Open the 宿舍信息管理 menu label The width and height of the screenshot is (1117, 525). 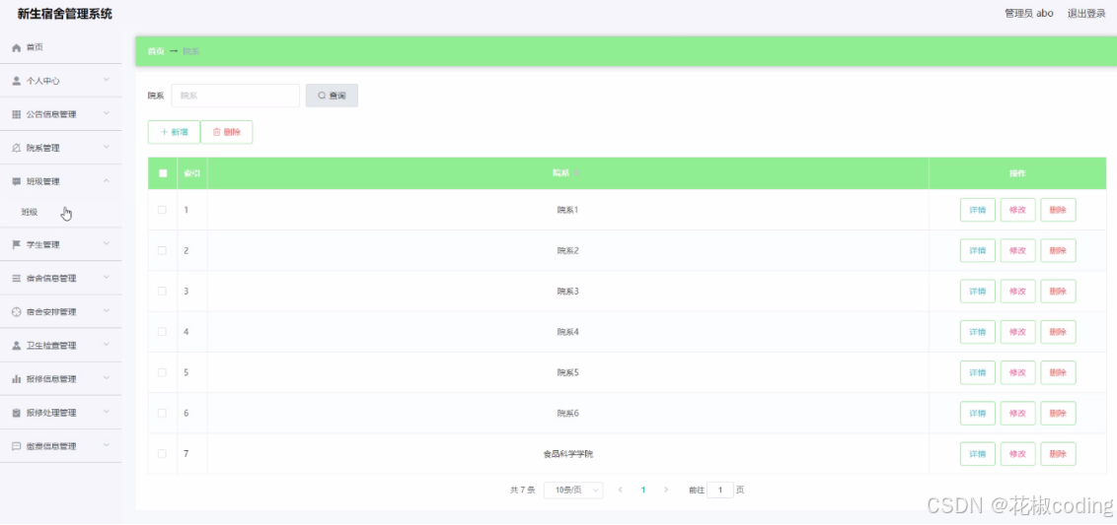pos(51,278)
